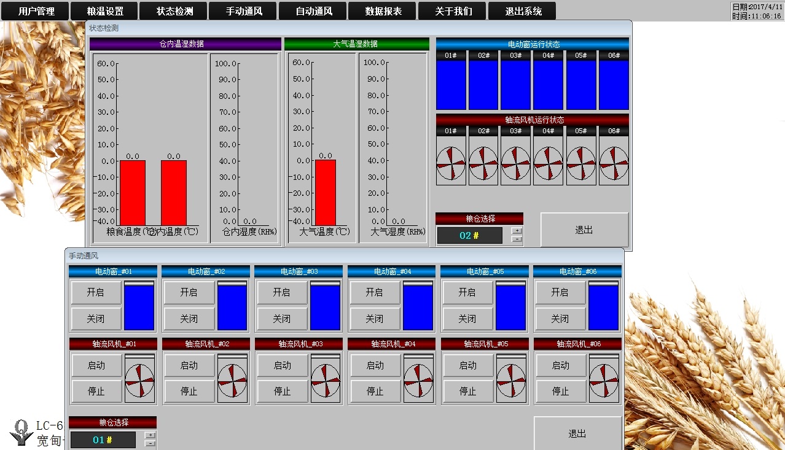Open the 数据报表 menu

[x=383, y=11]
